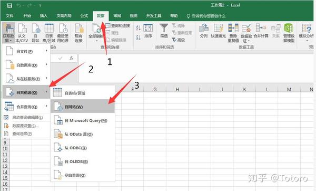Image resolution: width=316 pixels, height=191 pixels.
Task: Select the 数据 (Data) ribbon tab
Action: [x=101, y=16]
